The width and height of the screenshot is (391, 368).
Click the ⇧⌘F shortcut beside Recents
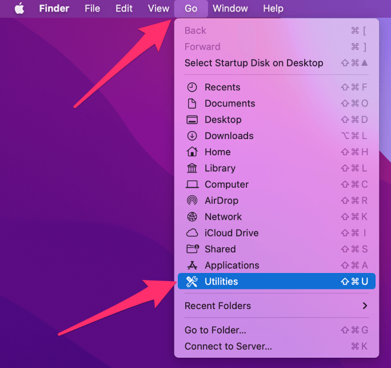tap(354, 87)
